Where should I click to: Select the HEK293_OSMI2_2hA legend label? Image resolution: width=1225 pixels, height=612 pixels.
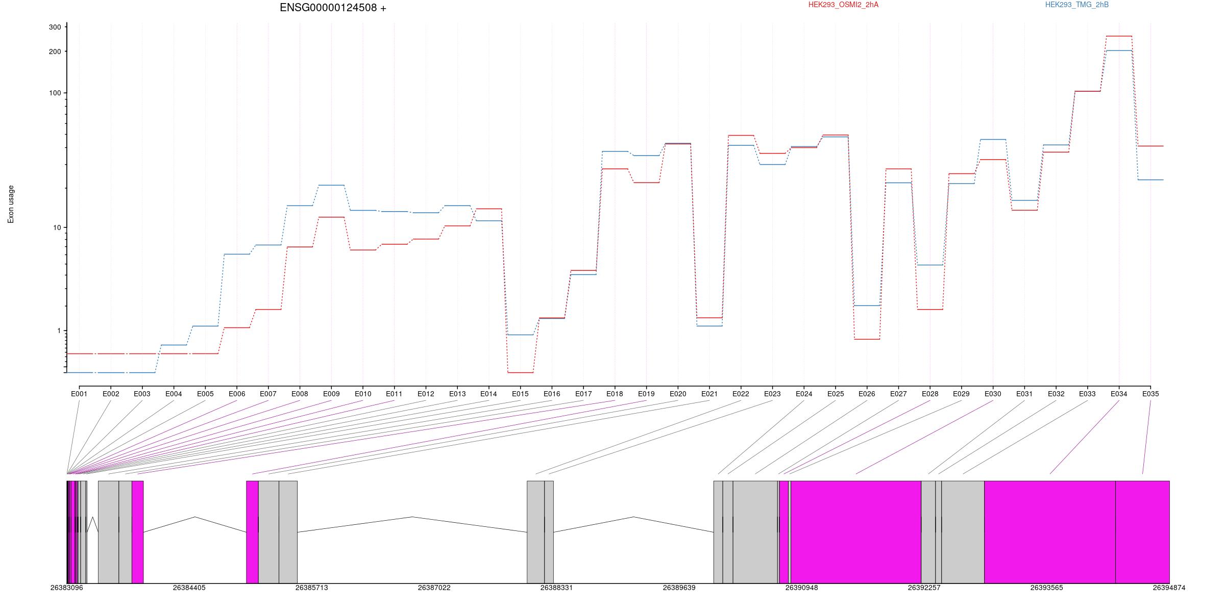point(843,5)
